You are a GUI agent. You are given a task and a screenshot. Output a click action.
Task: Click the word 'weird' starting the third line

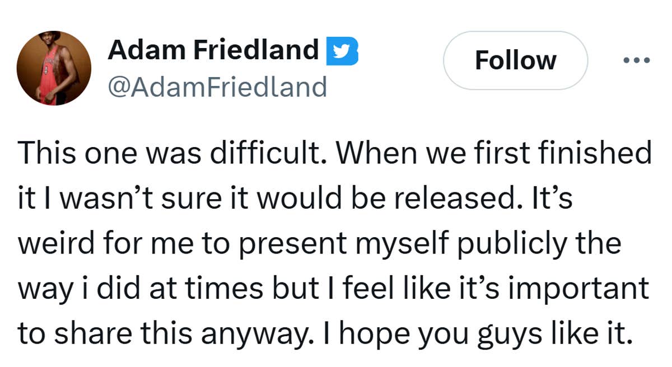55,242
